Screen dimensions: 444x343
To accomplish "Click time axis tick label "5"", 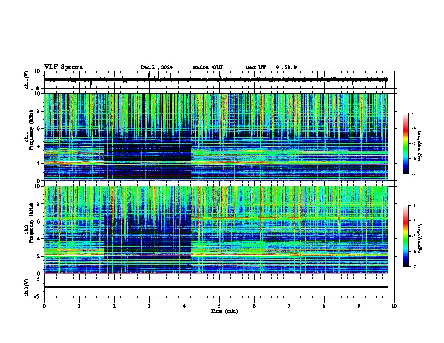I will click(x=219, y=306).
